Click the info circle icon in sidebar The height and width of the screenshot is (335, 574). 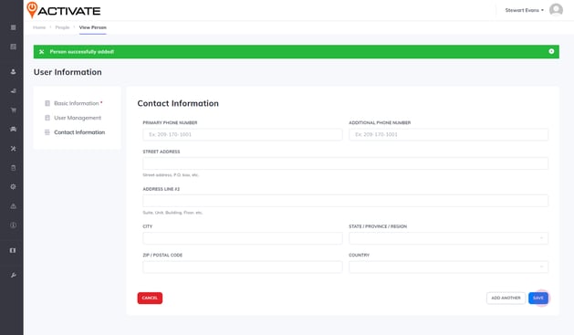(13, 225)
